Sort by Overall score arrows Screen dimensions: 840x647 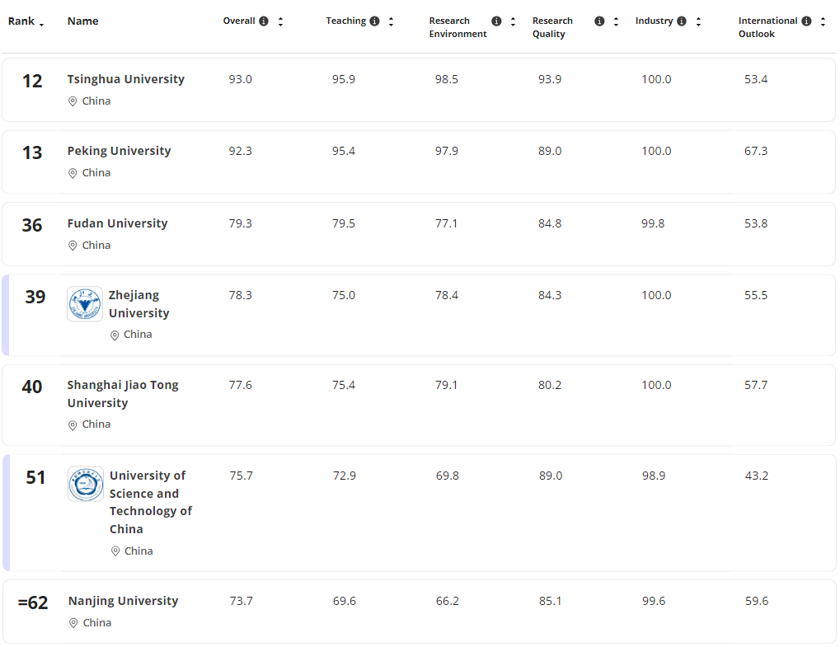coord(280,21)
